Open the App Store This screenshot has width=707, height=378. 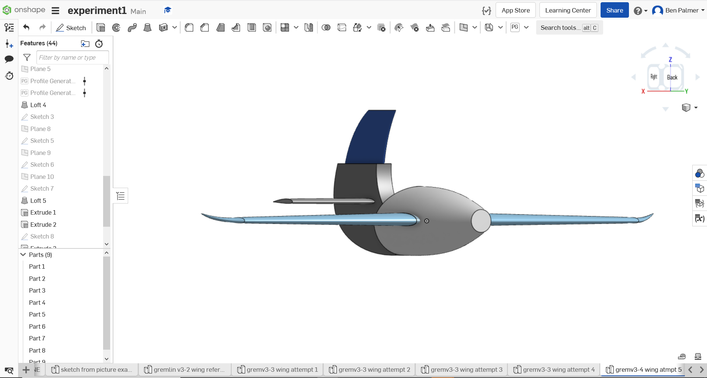tap(516, 10)
